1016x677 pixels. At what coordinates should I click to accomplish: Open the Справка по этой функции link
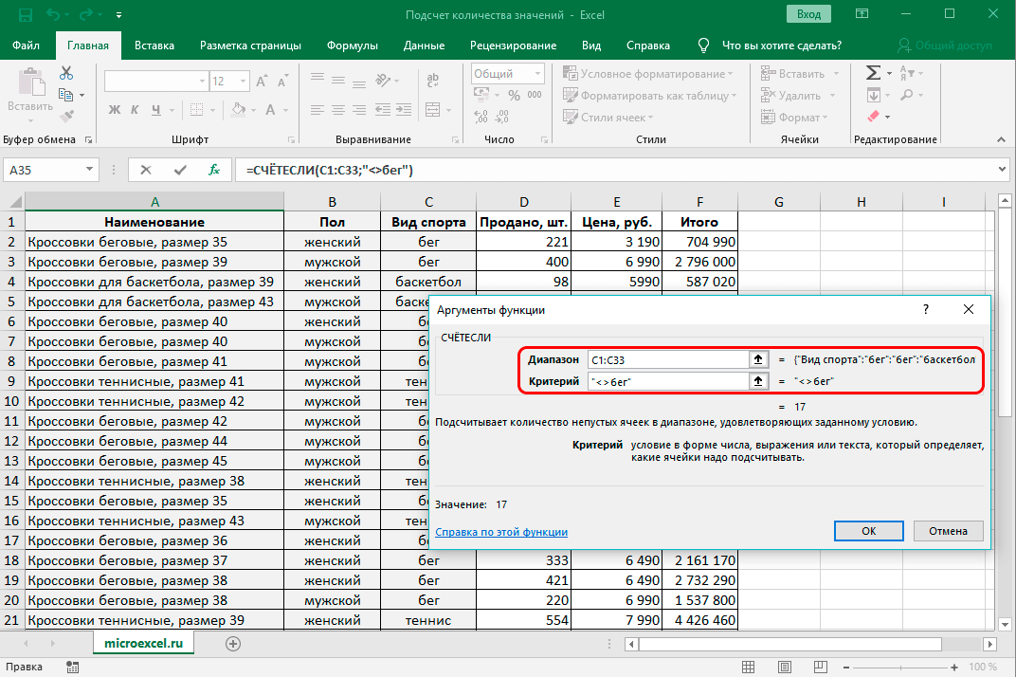[x=500, y=532]
